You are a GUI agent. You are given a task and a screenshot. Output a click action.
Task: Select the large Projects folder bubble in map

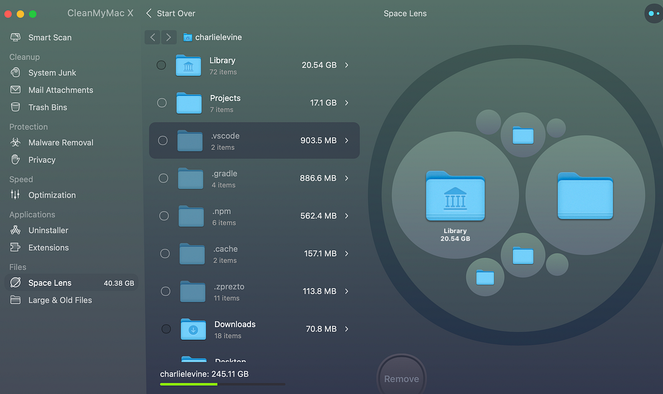click(x=585, y=195)
